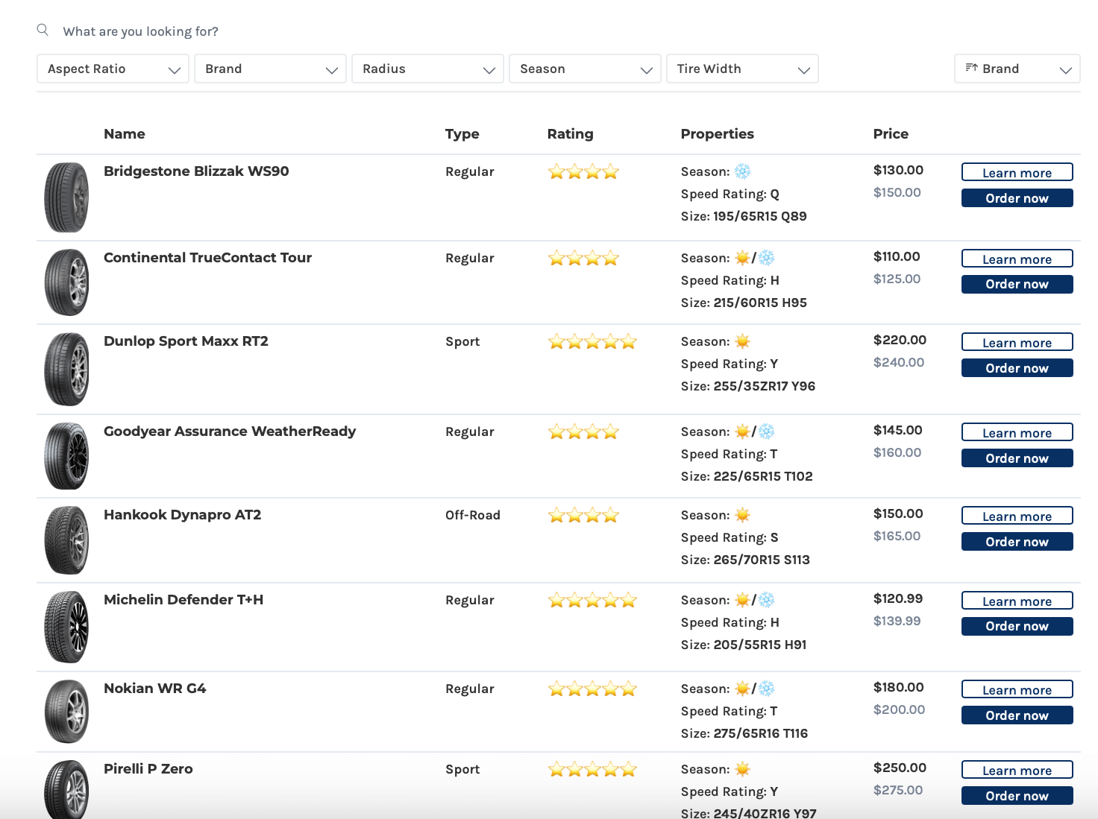Click the Dunlop Sport Maxx RT2 tire image
This screenshot has height=819, width=1098.
click(x=66, y=369)
